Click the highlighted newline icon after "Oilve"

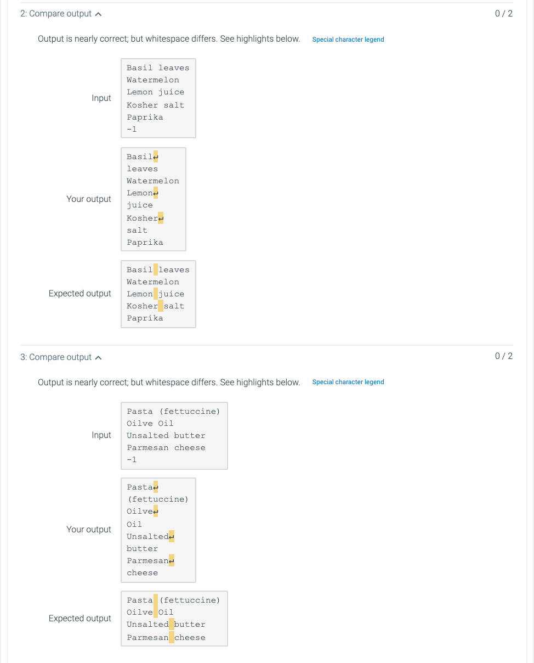(156, 511)
